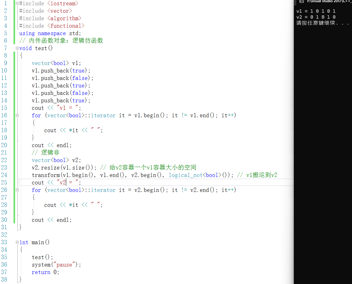This screenshot has height=284, width=352.
Task: Click the comment '内件函数对象：逻辑仿函数'
Action: pos(66,41)
